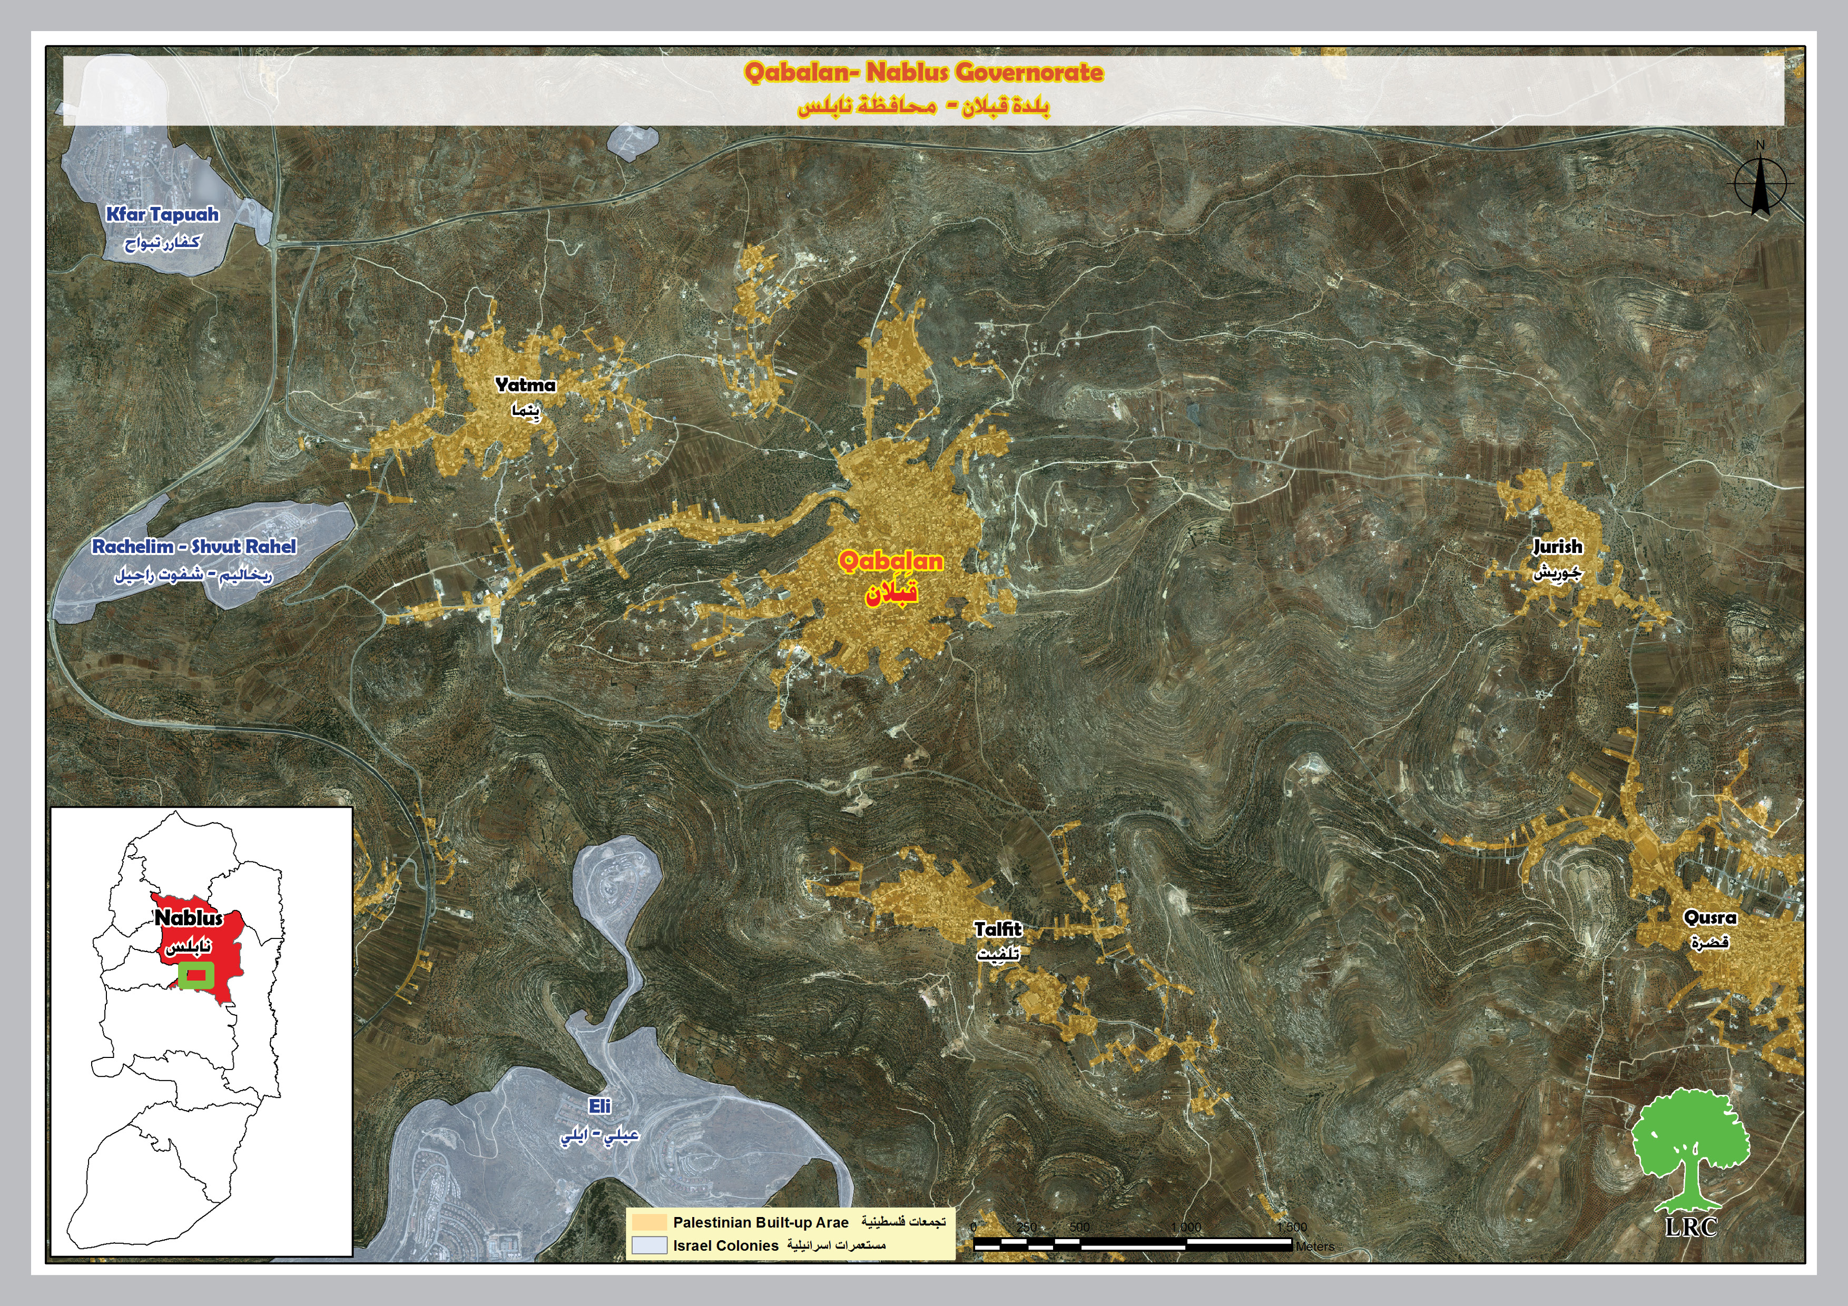1848x1306 pixels.
Task: Click the Israel Colonies legend swatch
Action: coord(650,1245)
